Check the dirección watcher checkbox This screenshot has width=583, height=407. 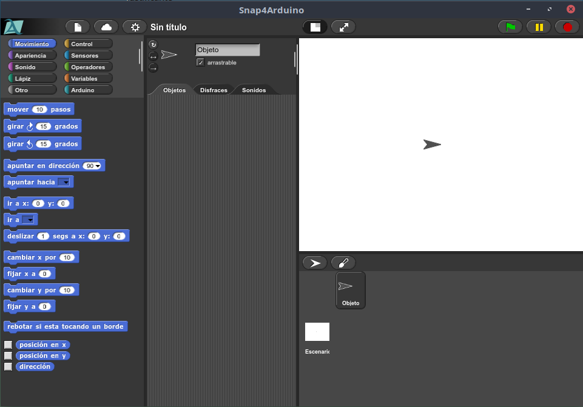pyautogui.click(x=8, y=366)
